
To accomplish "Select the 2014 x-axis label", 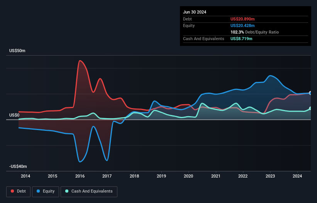I will (25, 176).
